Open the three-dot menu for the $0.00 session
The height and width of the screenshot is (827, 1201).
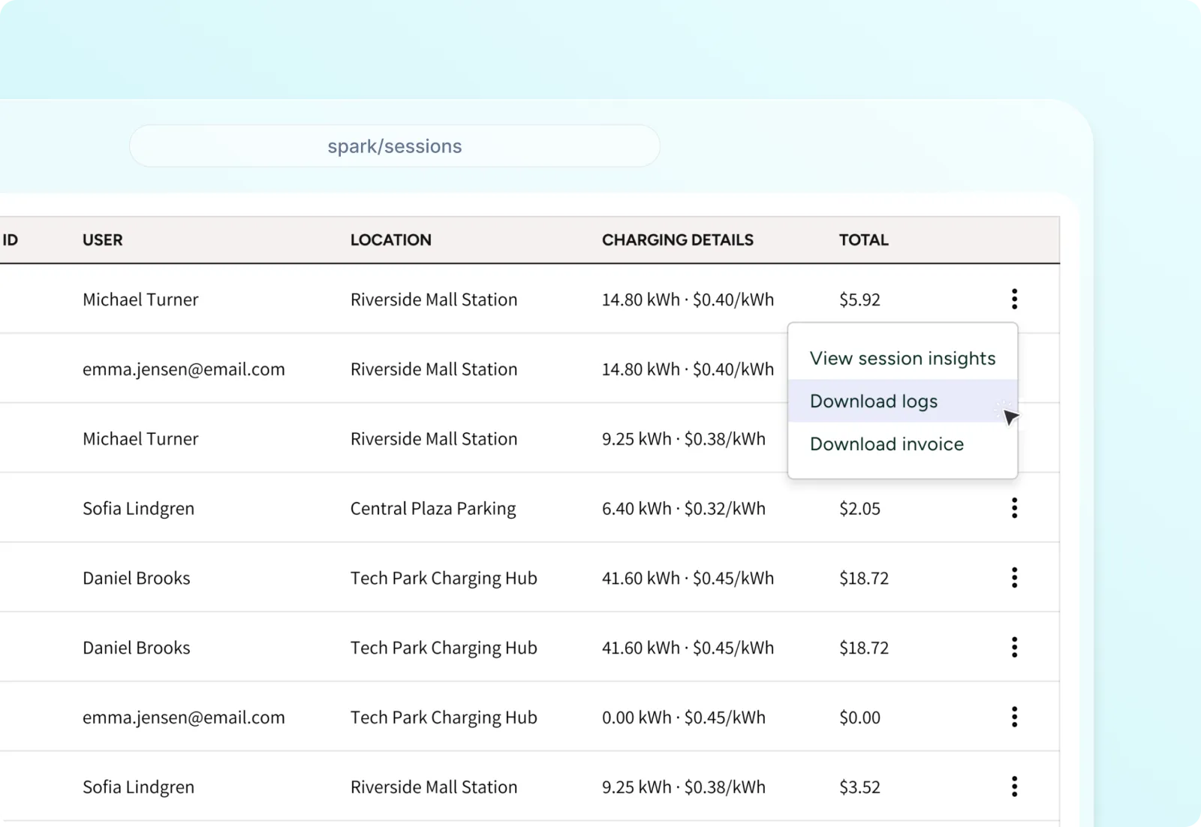click(1014, 717)
